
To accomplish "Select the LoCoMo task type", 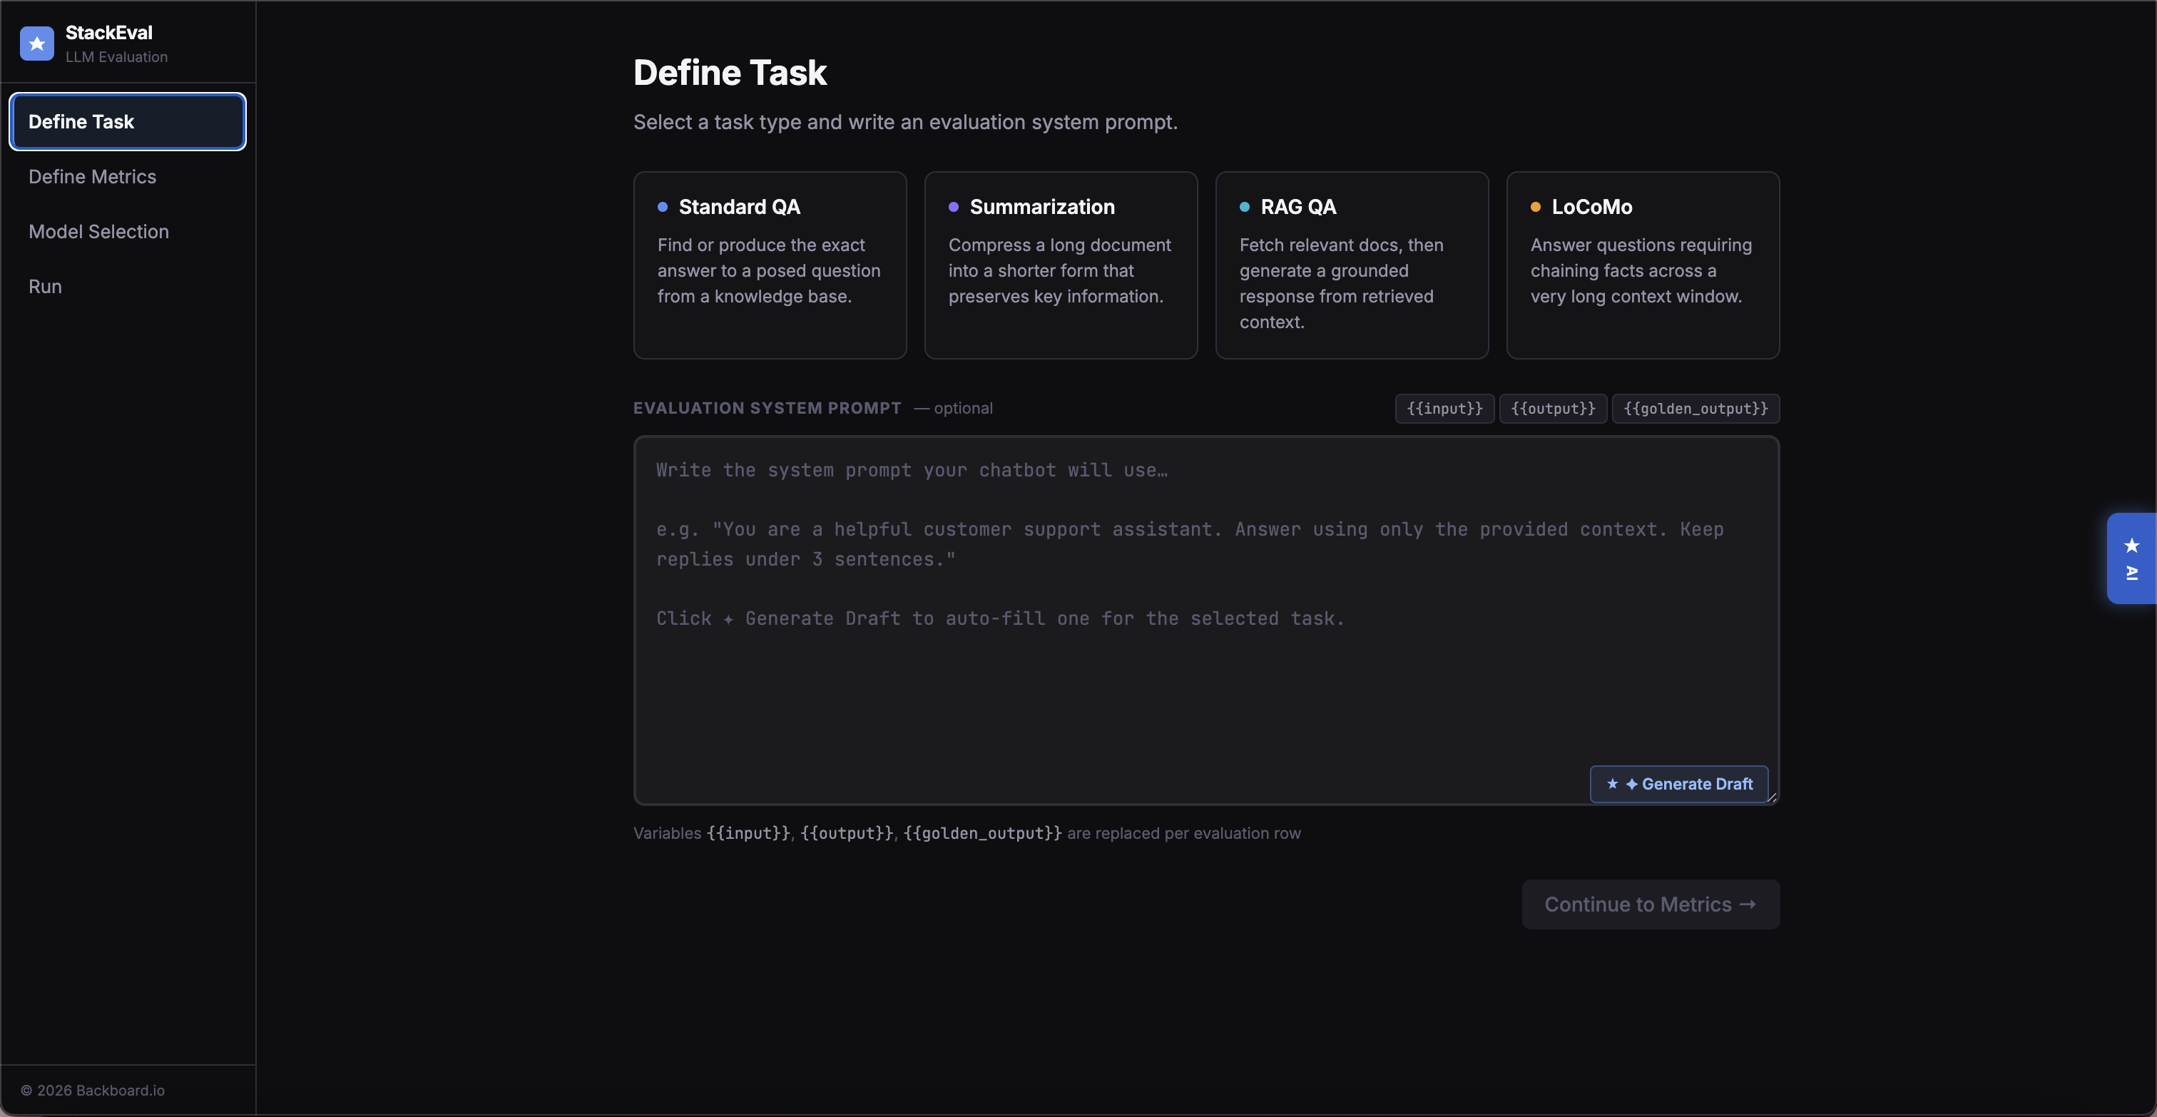I will (1643, 265).
